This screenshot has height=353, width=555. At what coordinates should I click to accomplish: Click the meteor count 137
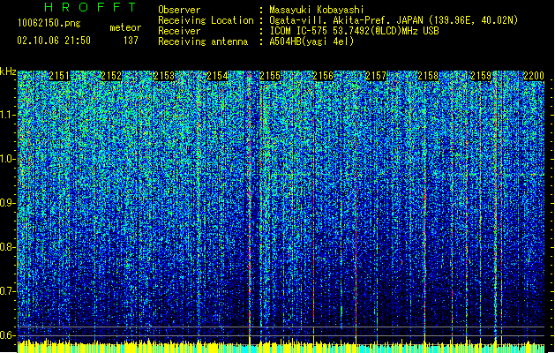pyautogui.click(x=131, y=41)
